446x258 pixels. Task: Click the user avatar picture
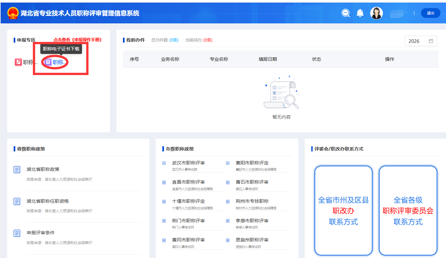[x=376, y=13]
